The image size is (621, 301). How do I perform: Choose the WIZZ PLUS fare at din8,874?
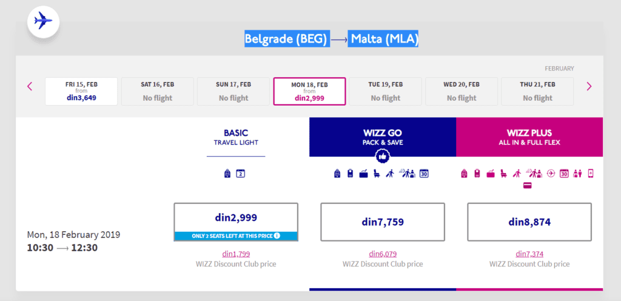(x=529, y=222)
